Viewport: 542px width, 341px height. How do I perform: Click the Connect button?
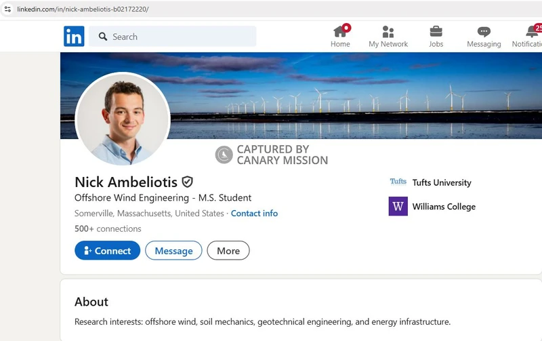click(108, 250)
